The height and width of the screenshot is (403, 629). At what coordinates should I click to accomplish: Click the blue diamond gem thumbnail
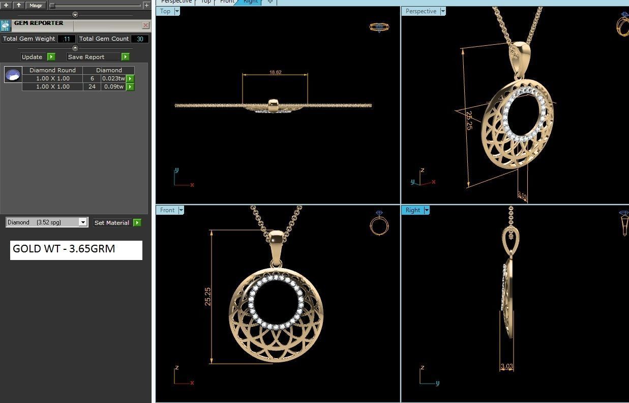coord(13,75)
